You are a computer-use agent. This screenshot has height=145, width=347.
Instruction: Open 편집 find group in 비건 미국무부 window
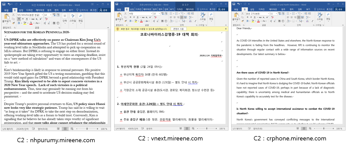tap(80, 19)
